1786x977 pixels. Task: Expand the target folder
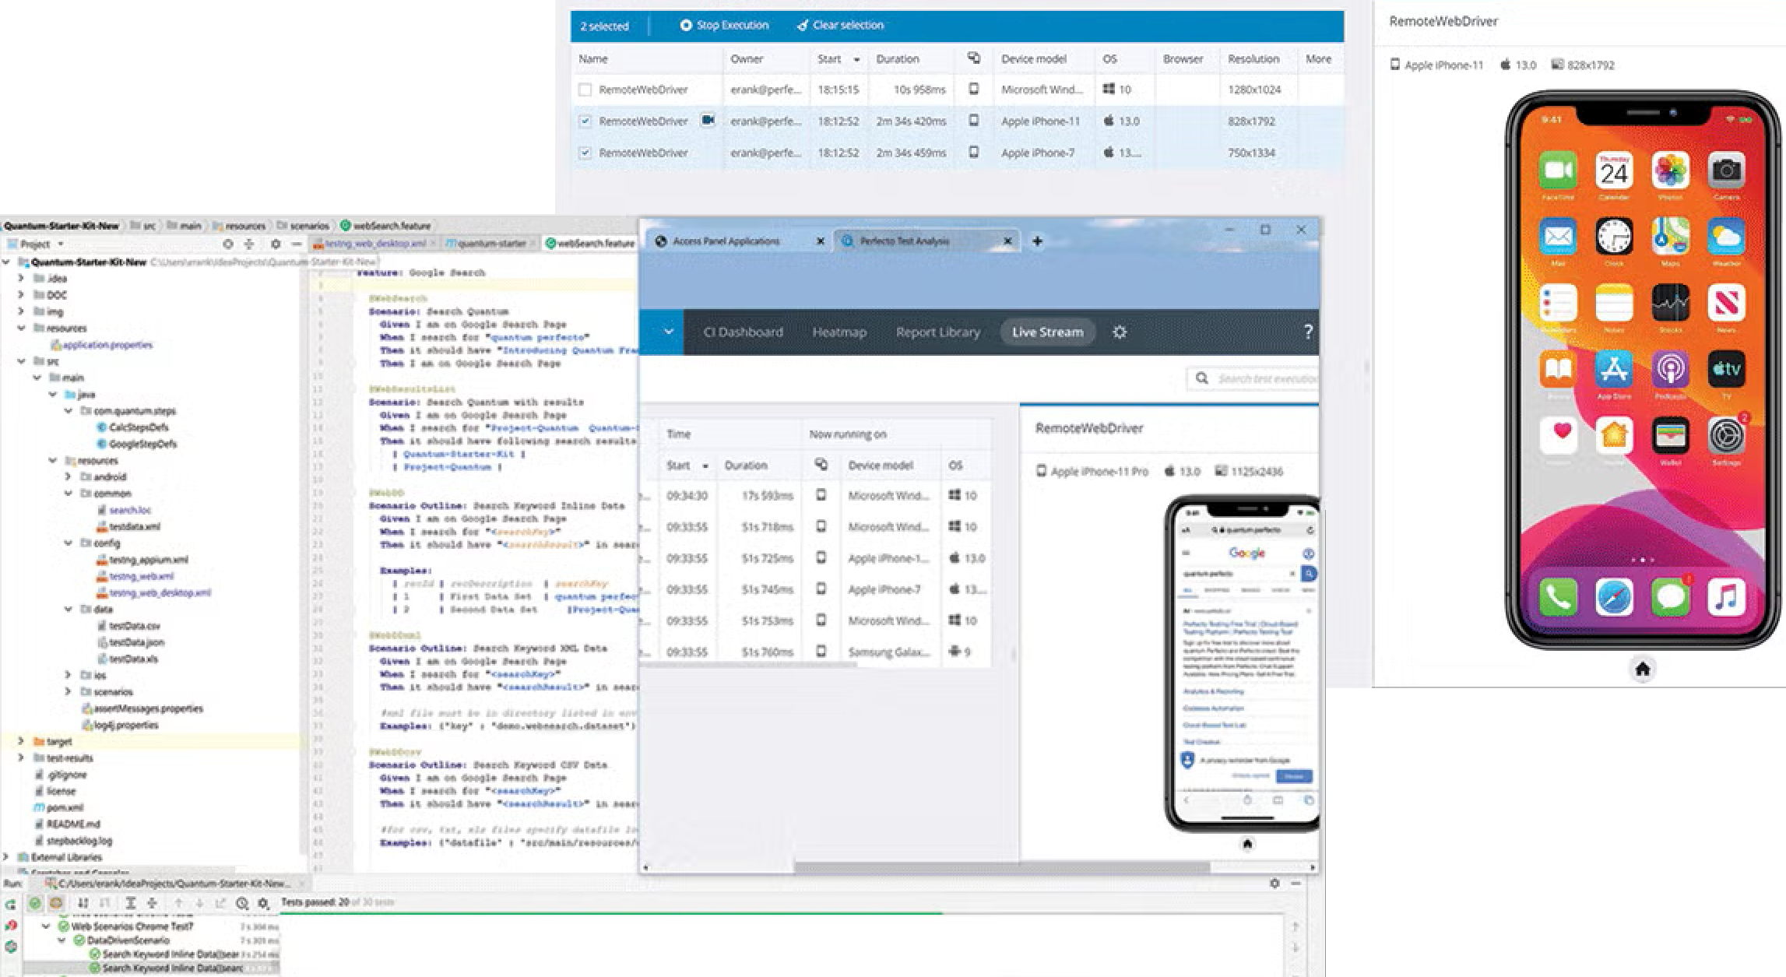[21, 742]
